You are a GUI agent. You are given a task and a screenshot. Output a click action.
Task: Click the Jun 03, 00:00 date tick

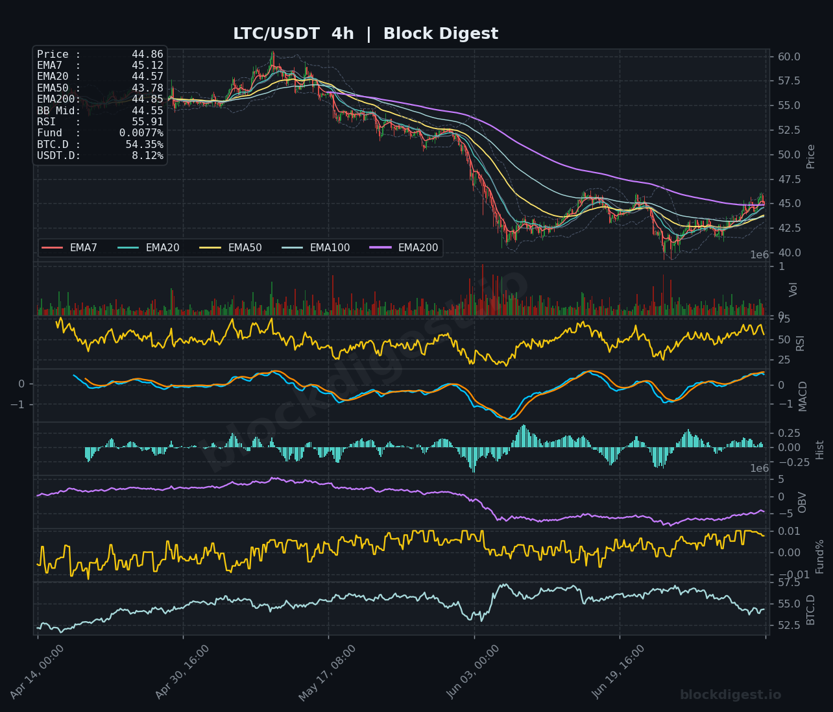[473, 672]
